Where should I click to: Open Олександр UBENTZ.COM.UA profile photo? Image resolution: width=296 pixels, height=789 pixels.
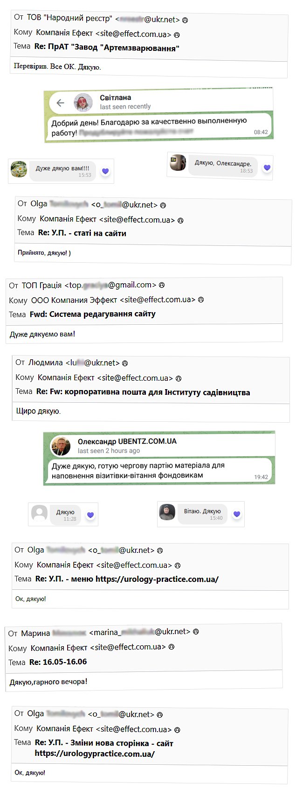[x=61, y=446]
